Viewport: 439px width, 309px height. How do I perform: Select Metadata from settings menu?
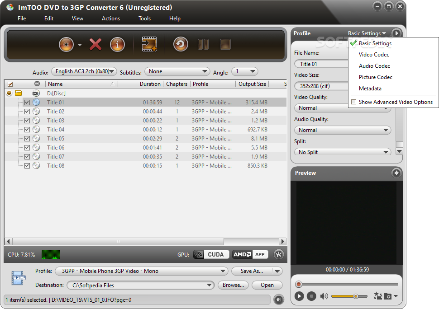coord(370,88)
